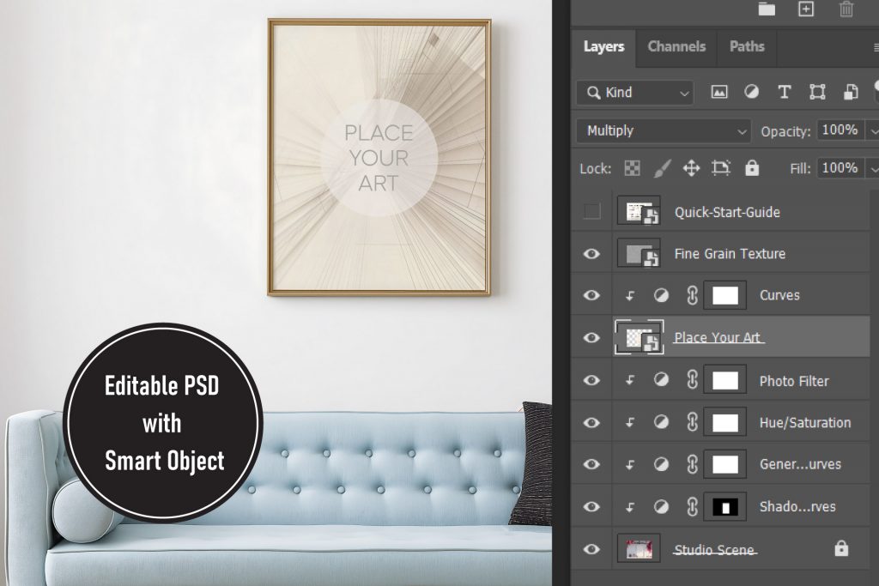Viewport: 879px width, 586px height.
Task: Click the lock all padlock icon
Action: (x=752, y=167)
